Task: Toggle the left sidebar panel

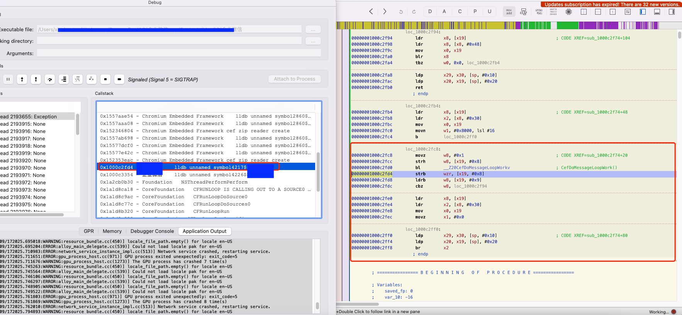Action: click(643, 12)
